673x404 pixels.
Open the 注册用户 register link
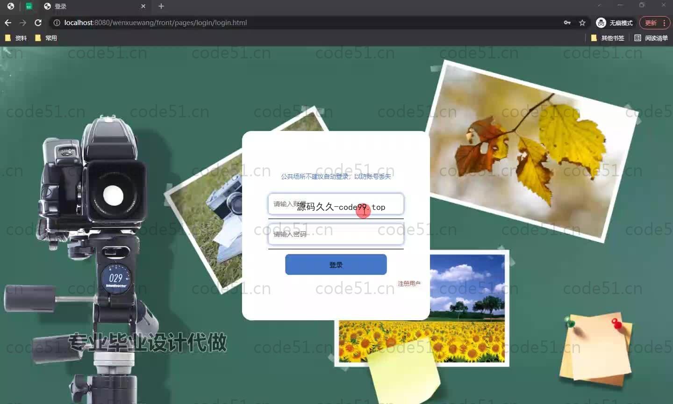(x=409, y=284)
